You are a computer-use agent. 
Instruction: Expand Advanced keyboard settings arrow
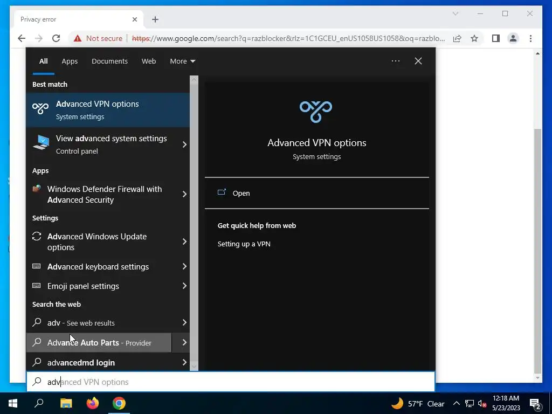184,266
